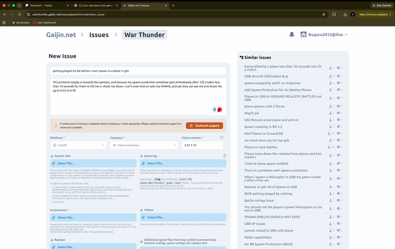Open similar issue 'Radar capabilities'

258,237
